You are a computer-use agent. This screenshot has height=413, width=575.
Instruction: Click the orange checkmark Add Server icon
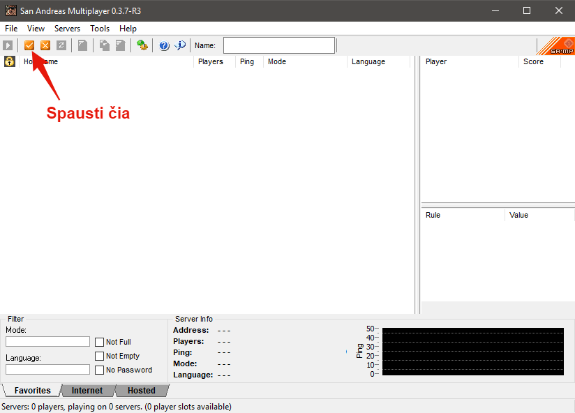click(x=29, y=45)
